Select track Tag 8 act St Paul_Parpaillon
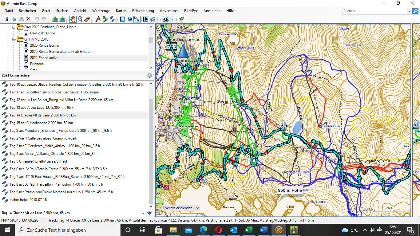Viewport: 420px width, 236px height. 74,184
